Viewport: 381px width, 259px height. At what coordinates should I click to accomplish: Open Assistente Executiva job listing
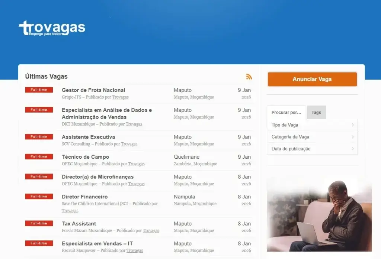pyautogui.click(x=88, y=137)
